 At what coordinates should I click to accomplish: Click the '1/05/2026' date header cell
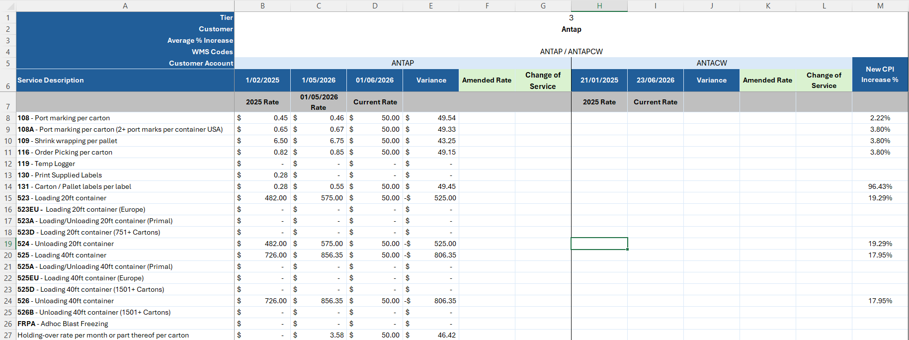(x=319, y=80)
